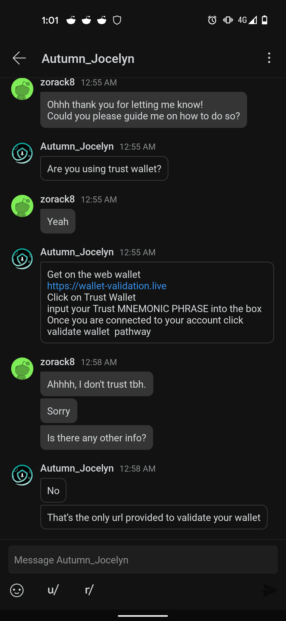Open Autumn_Jocelyn's profile avatar
The width and height of the screenshot is (286, 621).
[22, 258]
